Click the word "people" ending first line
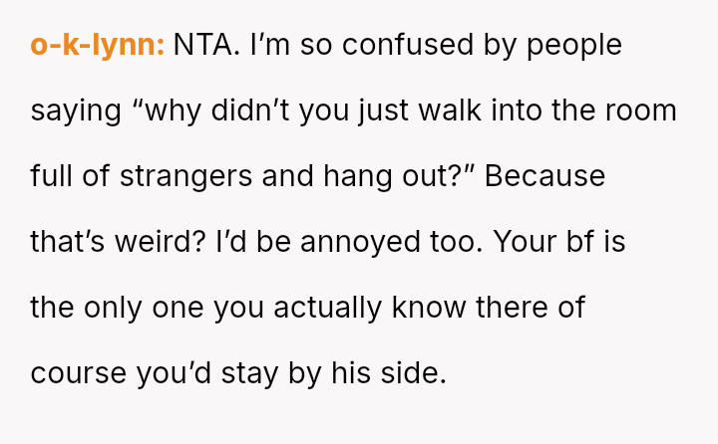Viewport: 718px width, 444px height. (574, 47)
